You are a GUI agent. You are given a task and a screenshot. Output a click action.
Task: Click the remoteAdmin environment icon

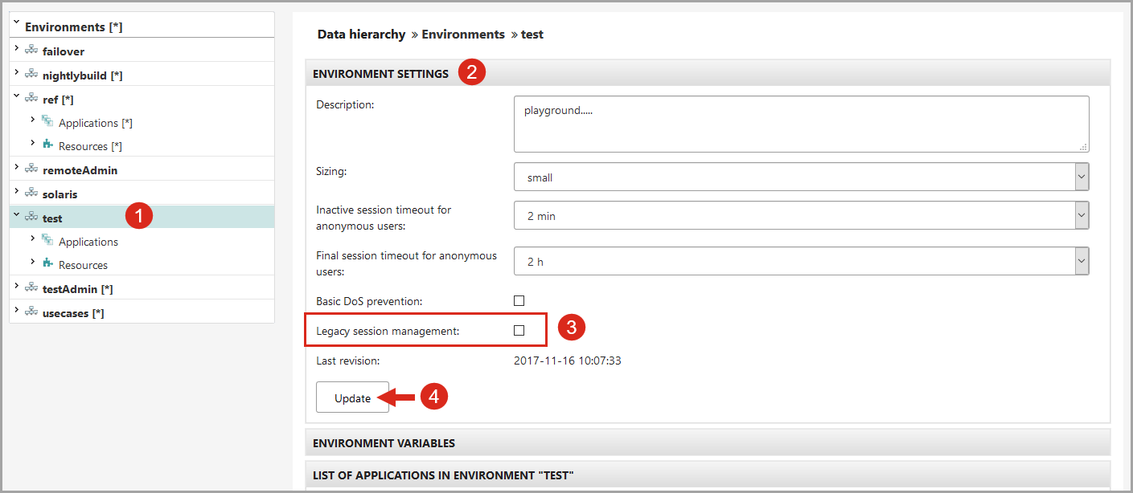point(31,169)
